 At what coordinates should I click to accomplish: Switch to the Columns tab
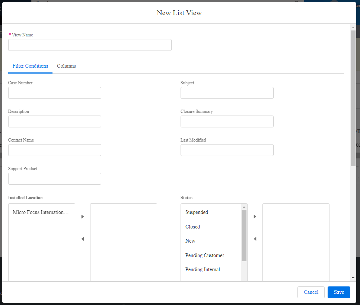tap(66, 66)
